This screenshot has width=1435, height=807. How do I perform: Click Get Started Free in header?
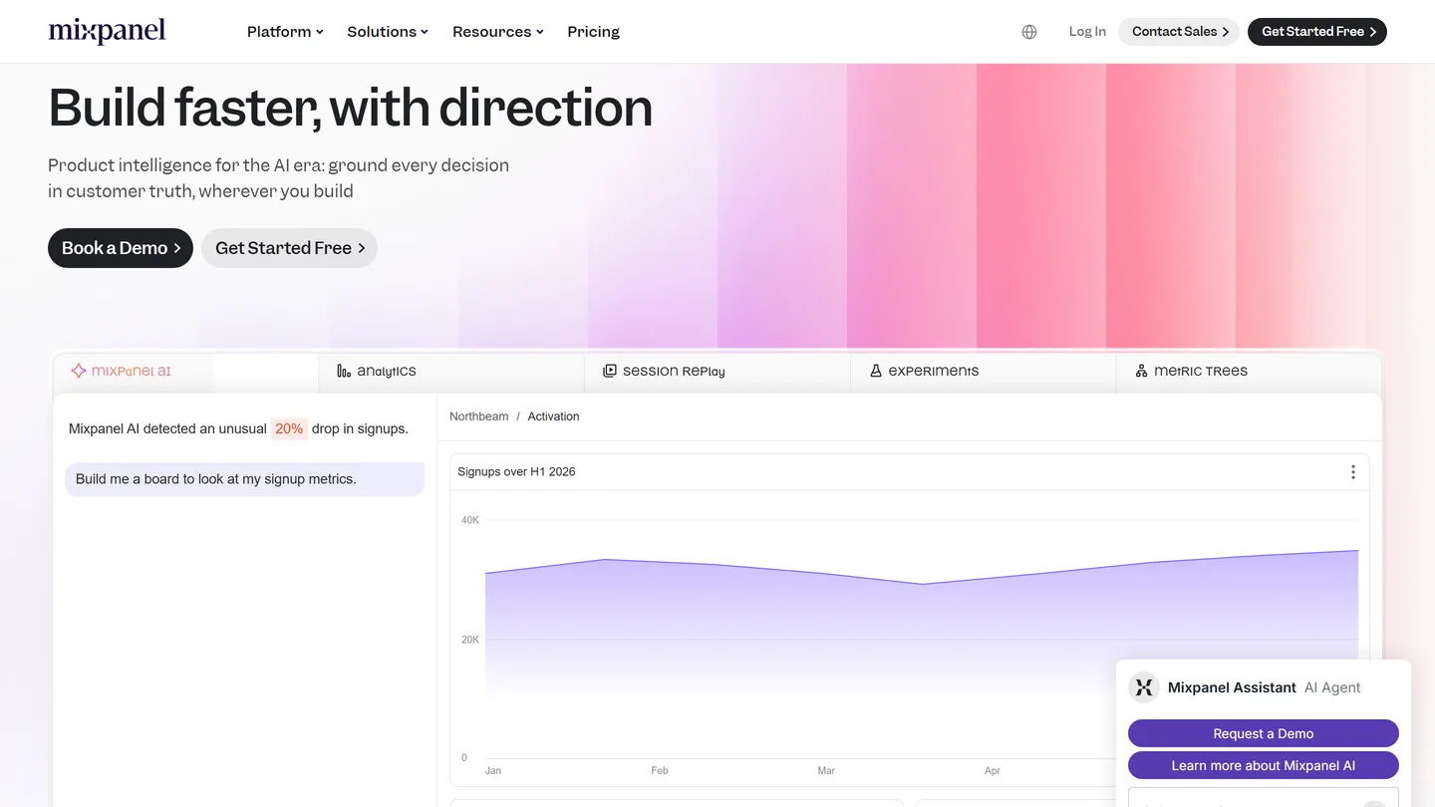pos(1317,32)
